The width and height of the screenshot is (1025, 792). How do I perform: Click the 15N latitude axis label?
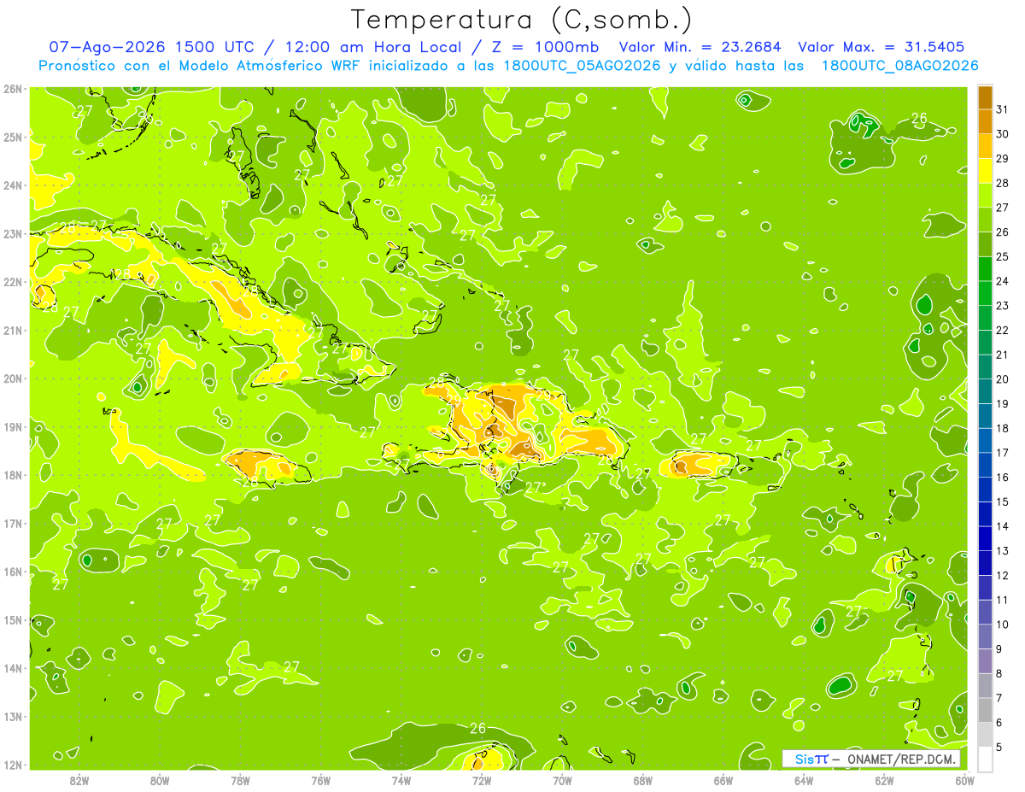coord(13,619)
